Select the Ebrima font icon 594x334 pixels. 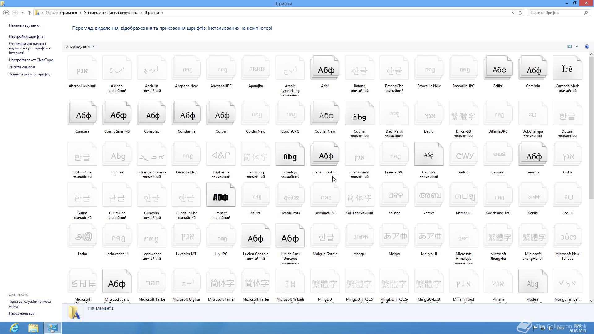pos(117,154)
